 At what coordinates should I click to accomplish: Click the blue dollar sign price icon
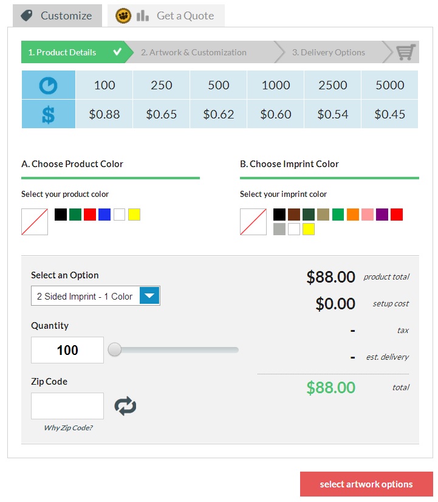pyautogui.click(x=48, y=114)
